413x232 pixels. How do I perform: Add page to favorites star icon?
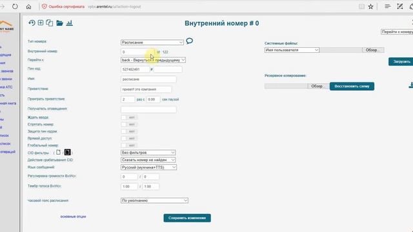tap(370, 6)
